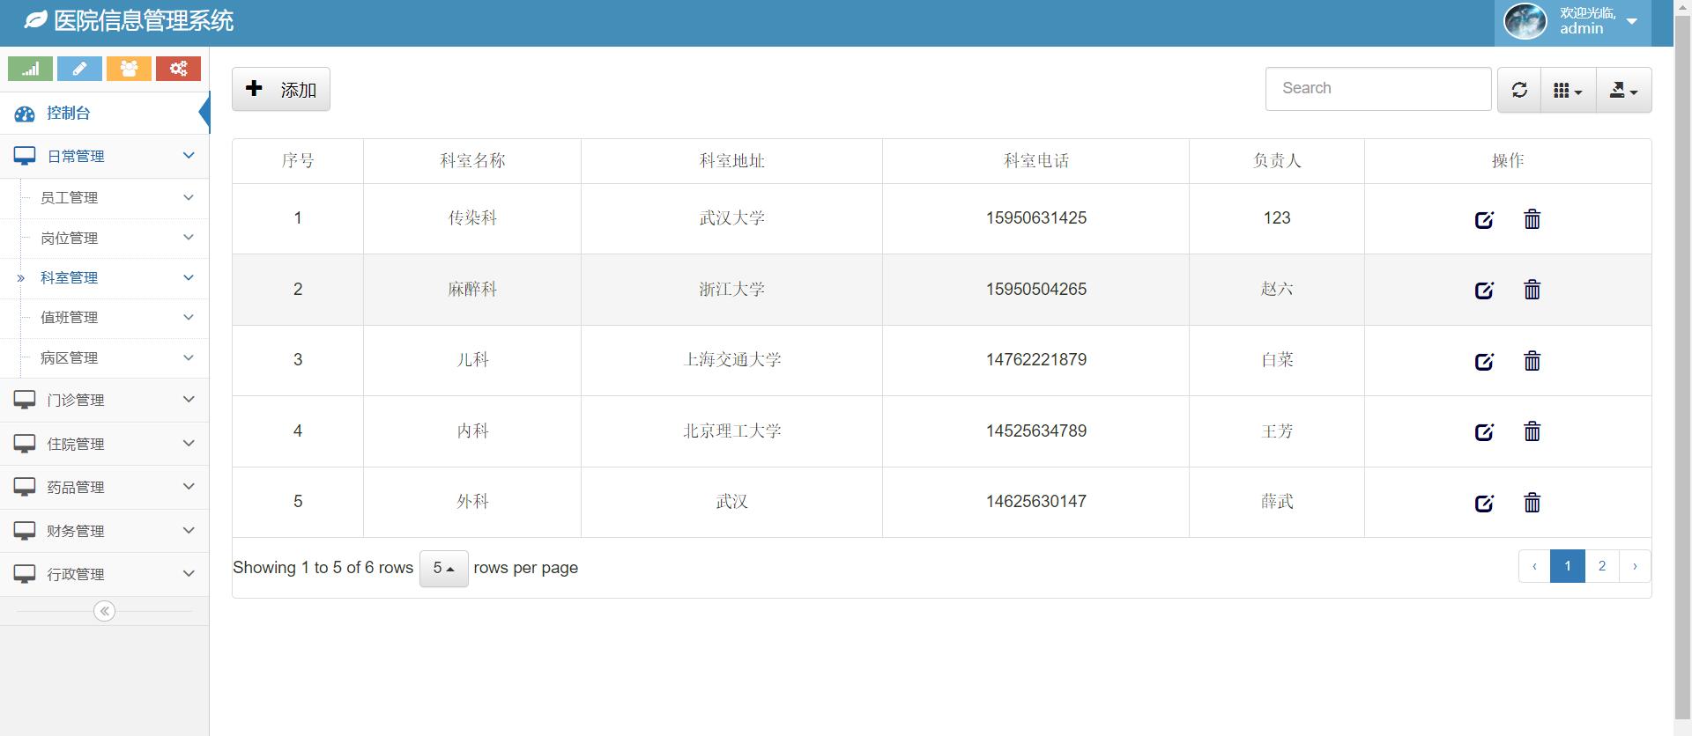Click the vertical page scrollbar

tap(1682, 368)
